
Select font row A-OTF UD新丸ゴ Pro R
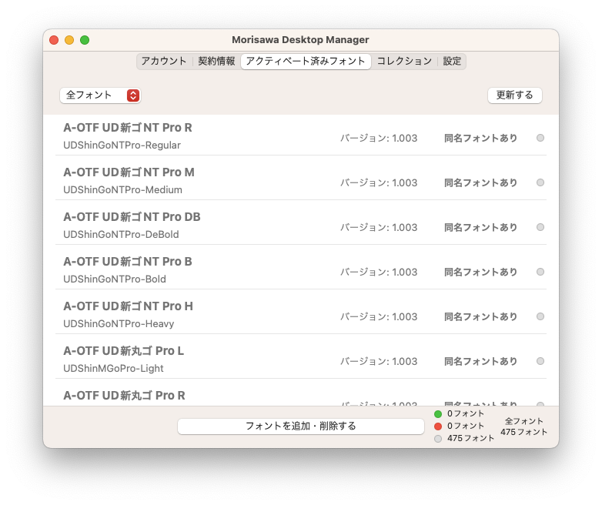coord(301,393)
